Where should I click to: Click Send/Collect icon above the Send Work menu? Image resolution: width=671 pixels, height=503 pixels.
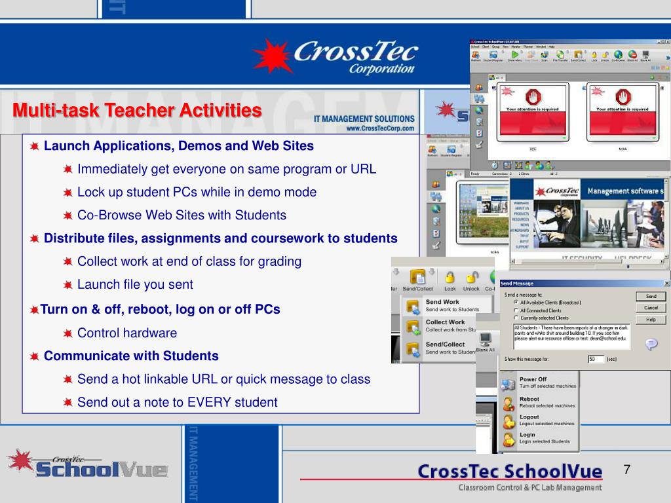pos(417,277)
